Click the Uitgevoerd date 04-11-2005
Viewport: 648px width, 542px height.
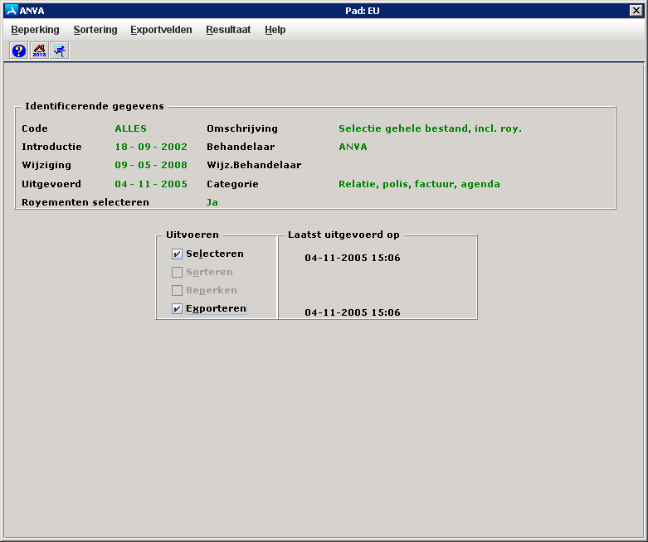tap(151, 184)
